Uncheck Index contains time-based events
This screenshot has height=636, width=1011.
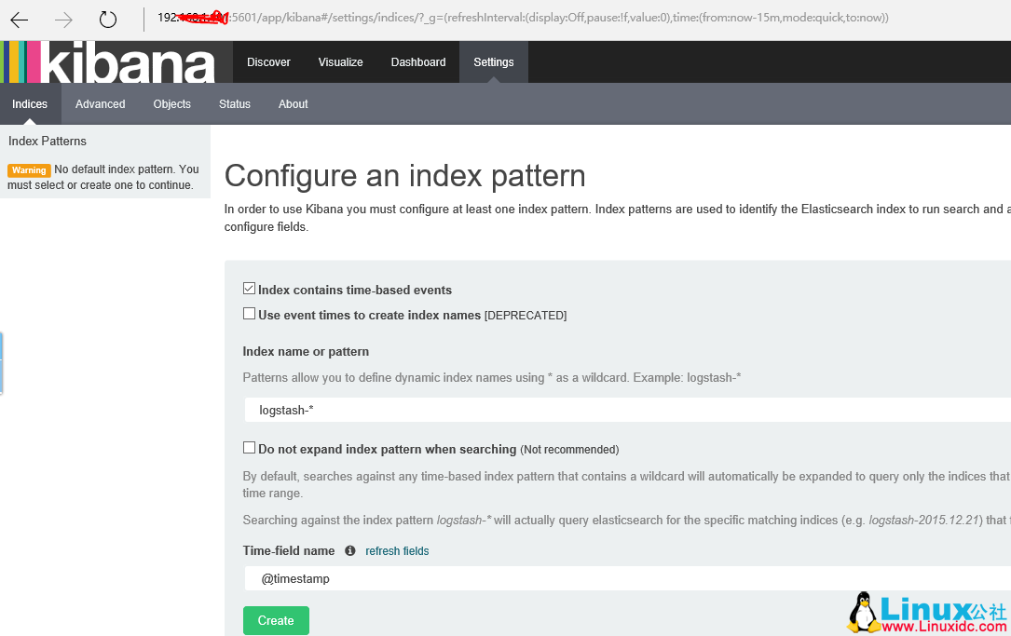(249, 287)
